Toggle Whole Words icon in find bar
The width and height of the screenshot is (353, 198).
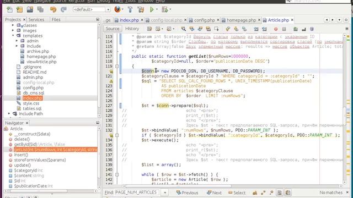tap(263, 193)
